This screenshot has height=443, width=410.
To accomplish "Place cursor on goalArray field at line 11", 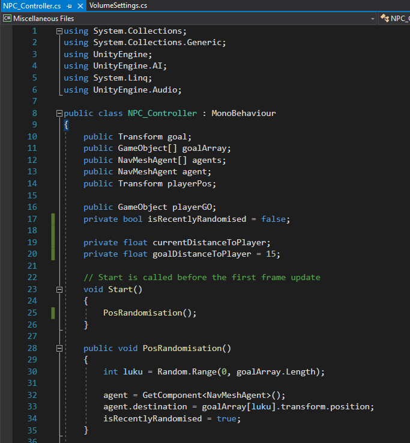I will pyautogui.click(x=205, y=148).
